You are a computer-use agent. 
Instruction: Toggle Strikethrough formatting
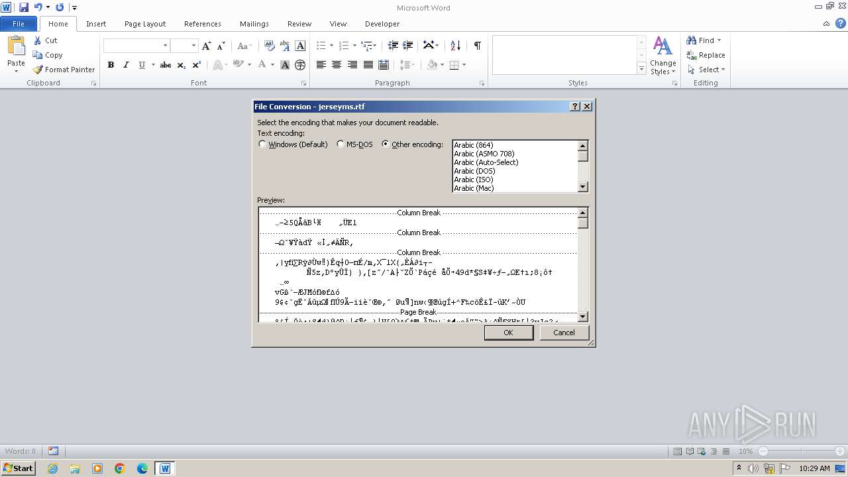[x=166, y=65]
